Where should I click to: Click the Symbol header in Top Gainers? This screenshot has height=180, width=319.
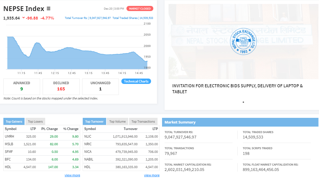pos(10,129)
